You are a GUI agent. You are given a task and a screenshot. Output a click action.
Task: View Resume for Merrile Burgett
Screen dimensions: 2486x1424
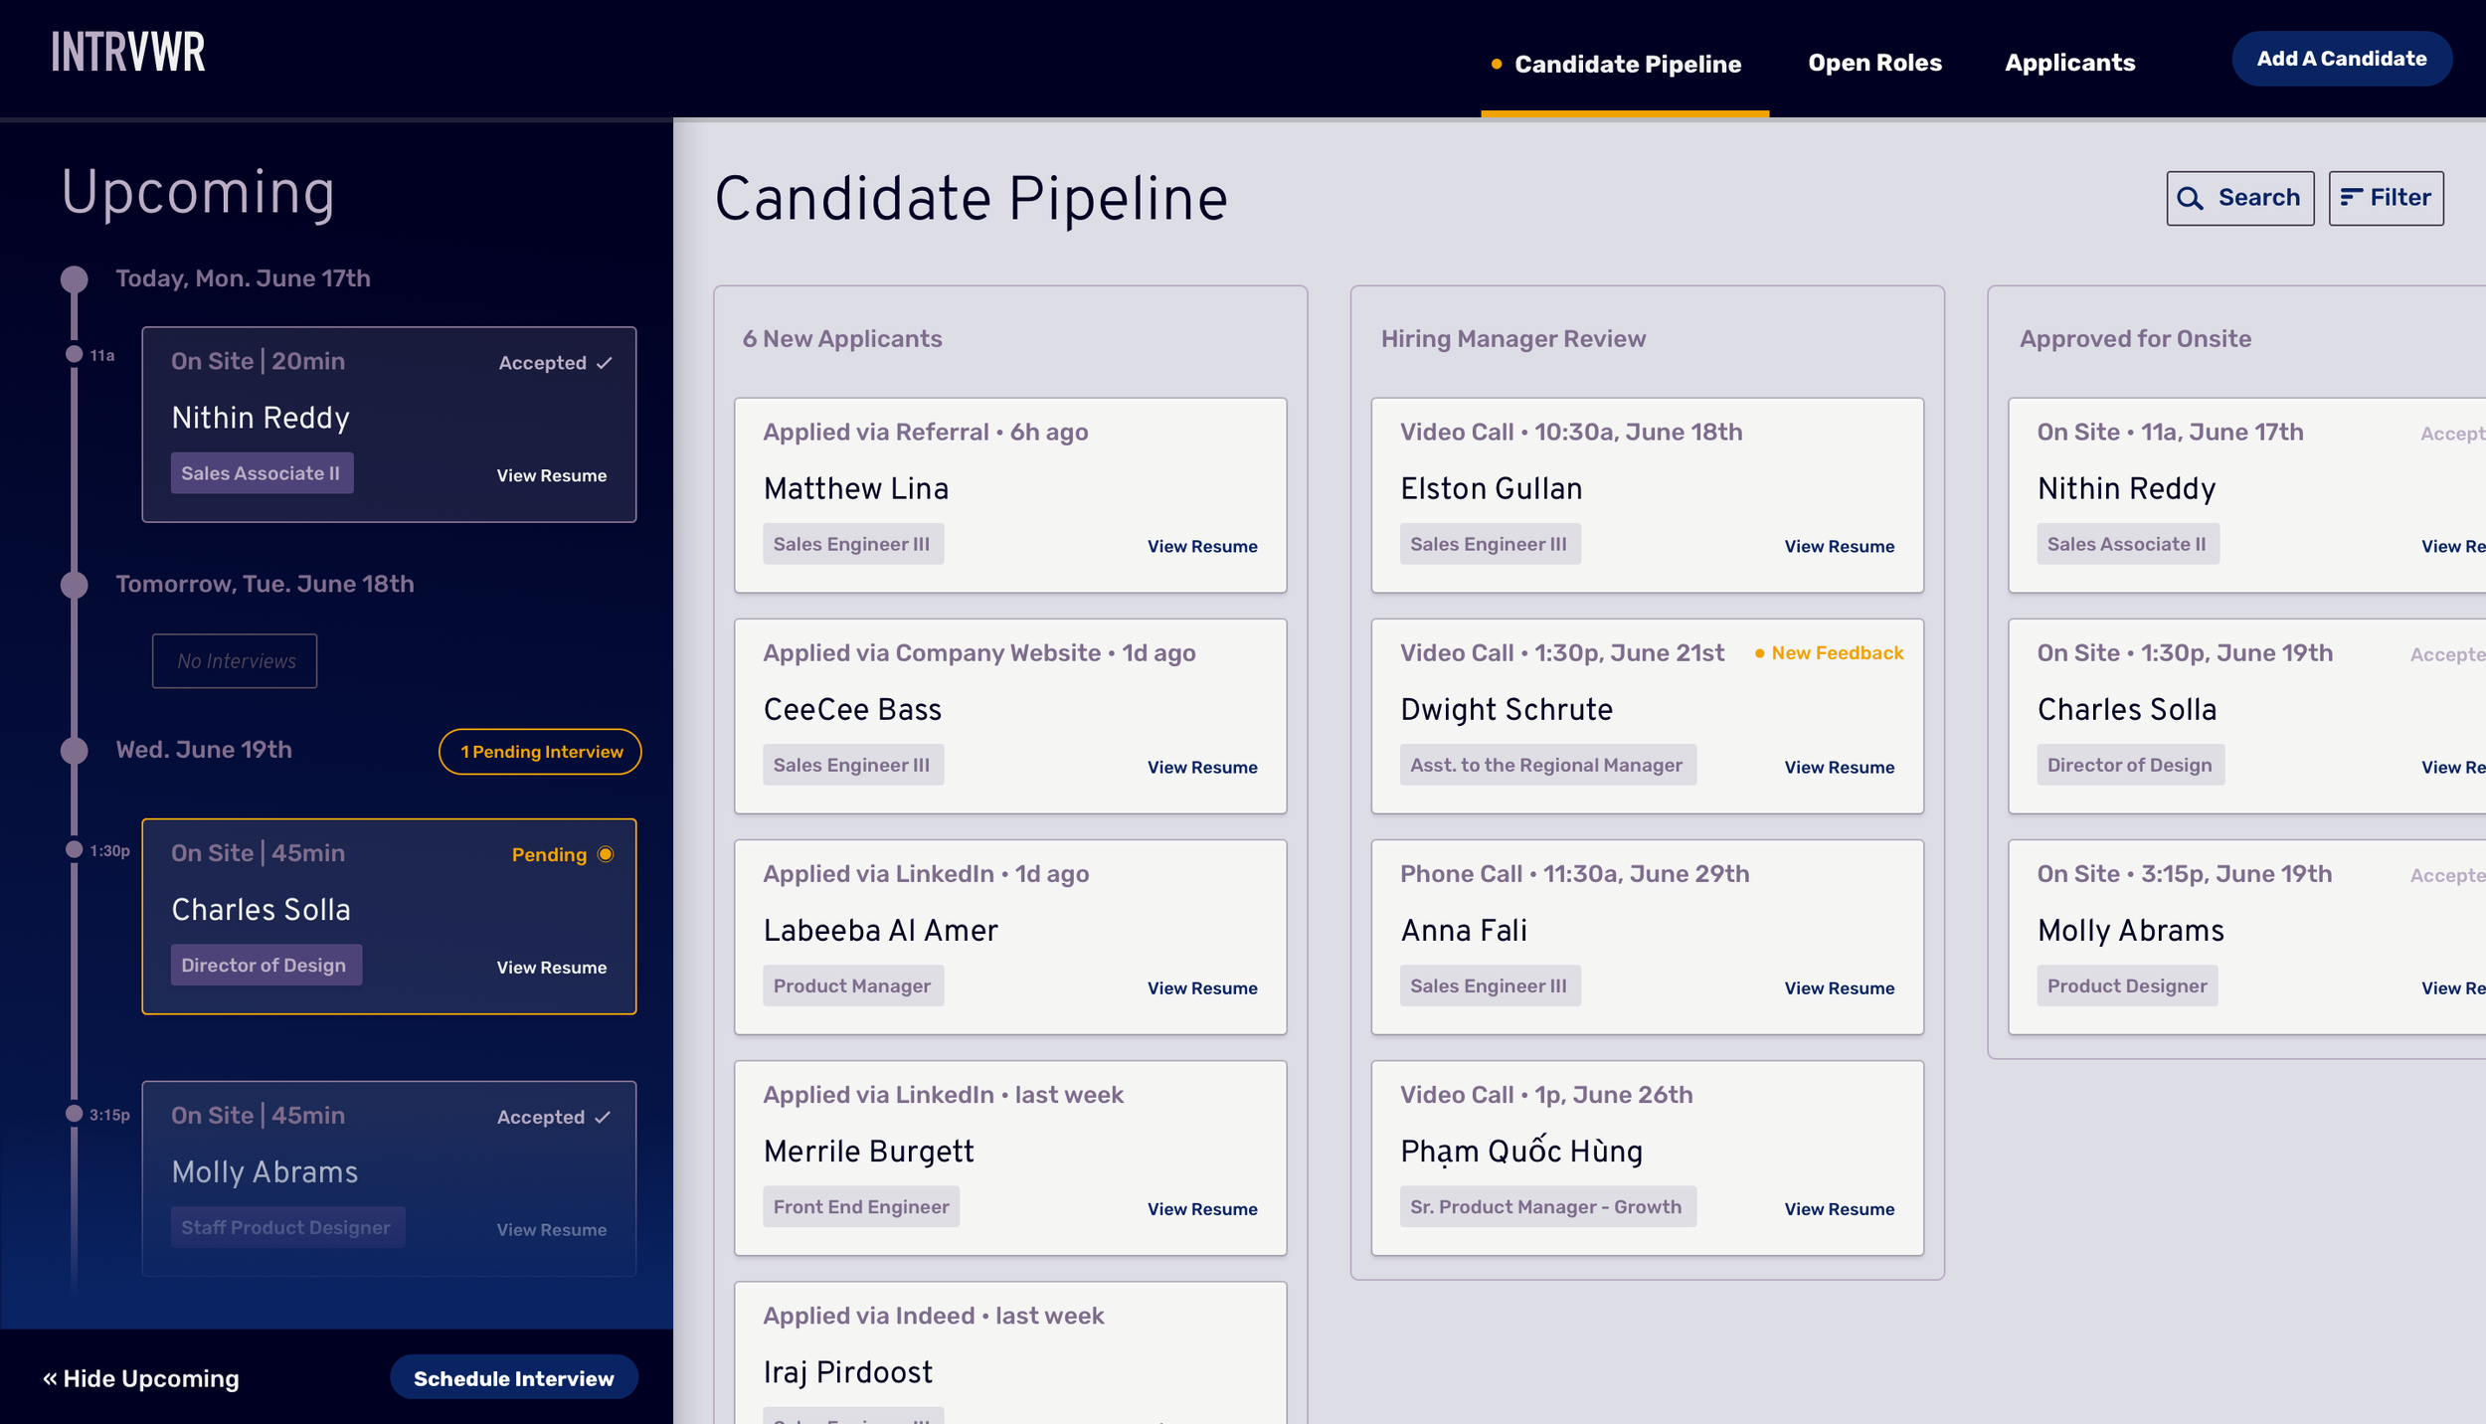1202,1208
